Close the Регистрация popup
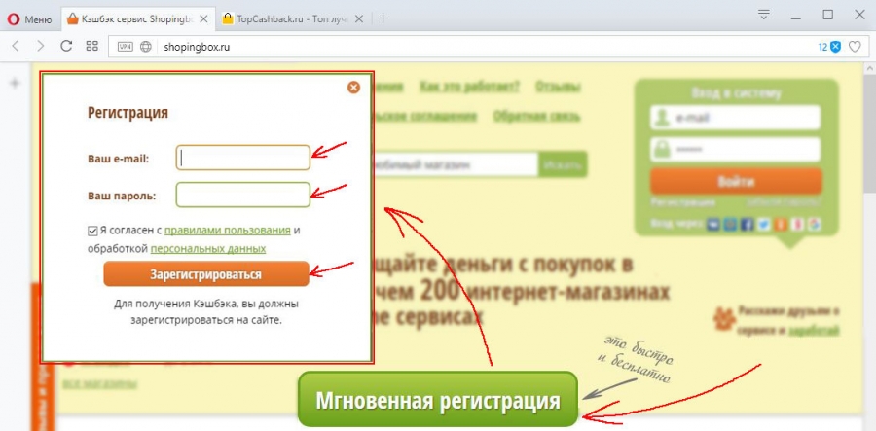The height and width of the screenshot is (431, 876). pyautogui.click(x=353, y=88)
